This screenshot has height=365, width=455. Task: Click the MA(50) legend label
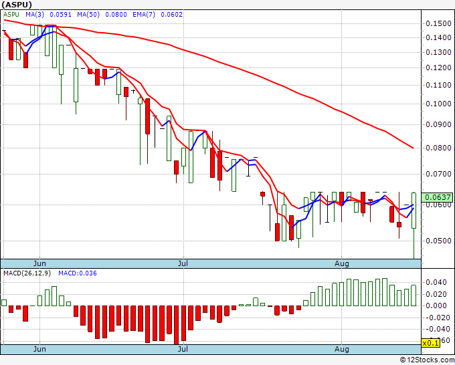tap(88, 15)
